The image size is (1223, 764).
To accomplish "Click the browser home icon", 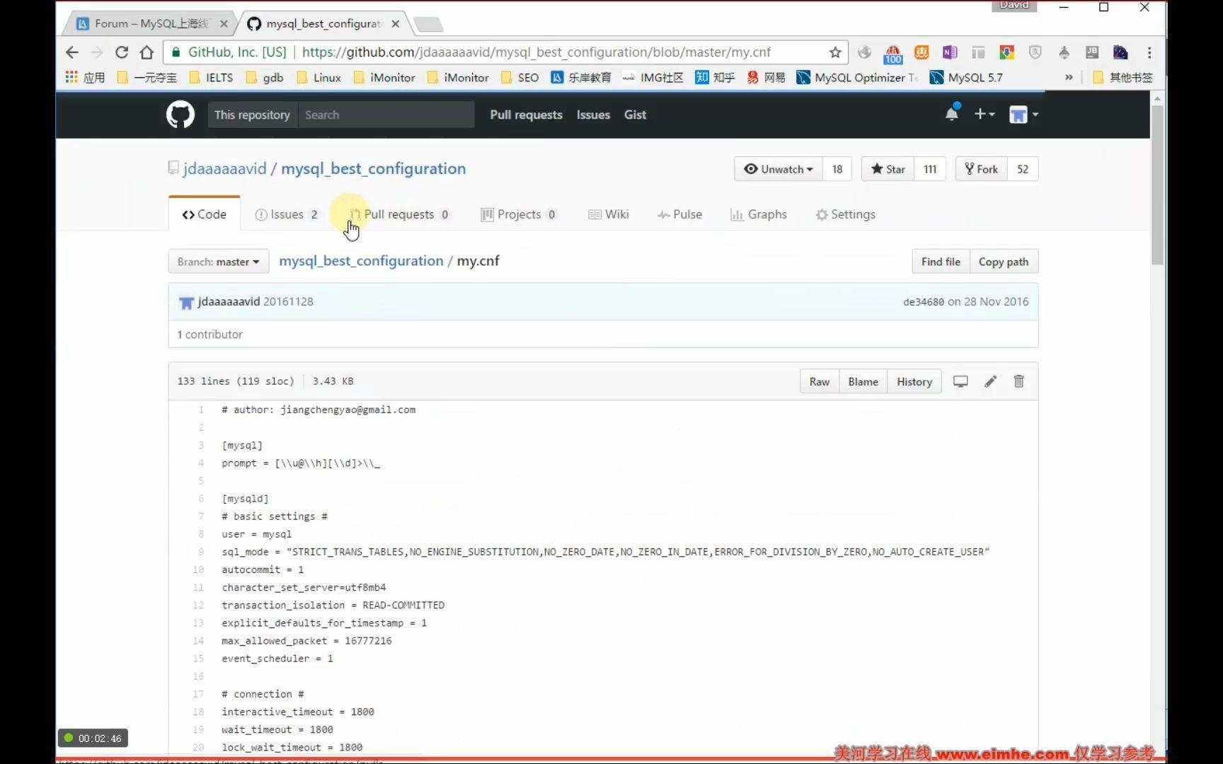I will (147, 52).
